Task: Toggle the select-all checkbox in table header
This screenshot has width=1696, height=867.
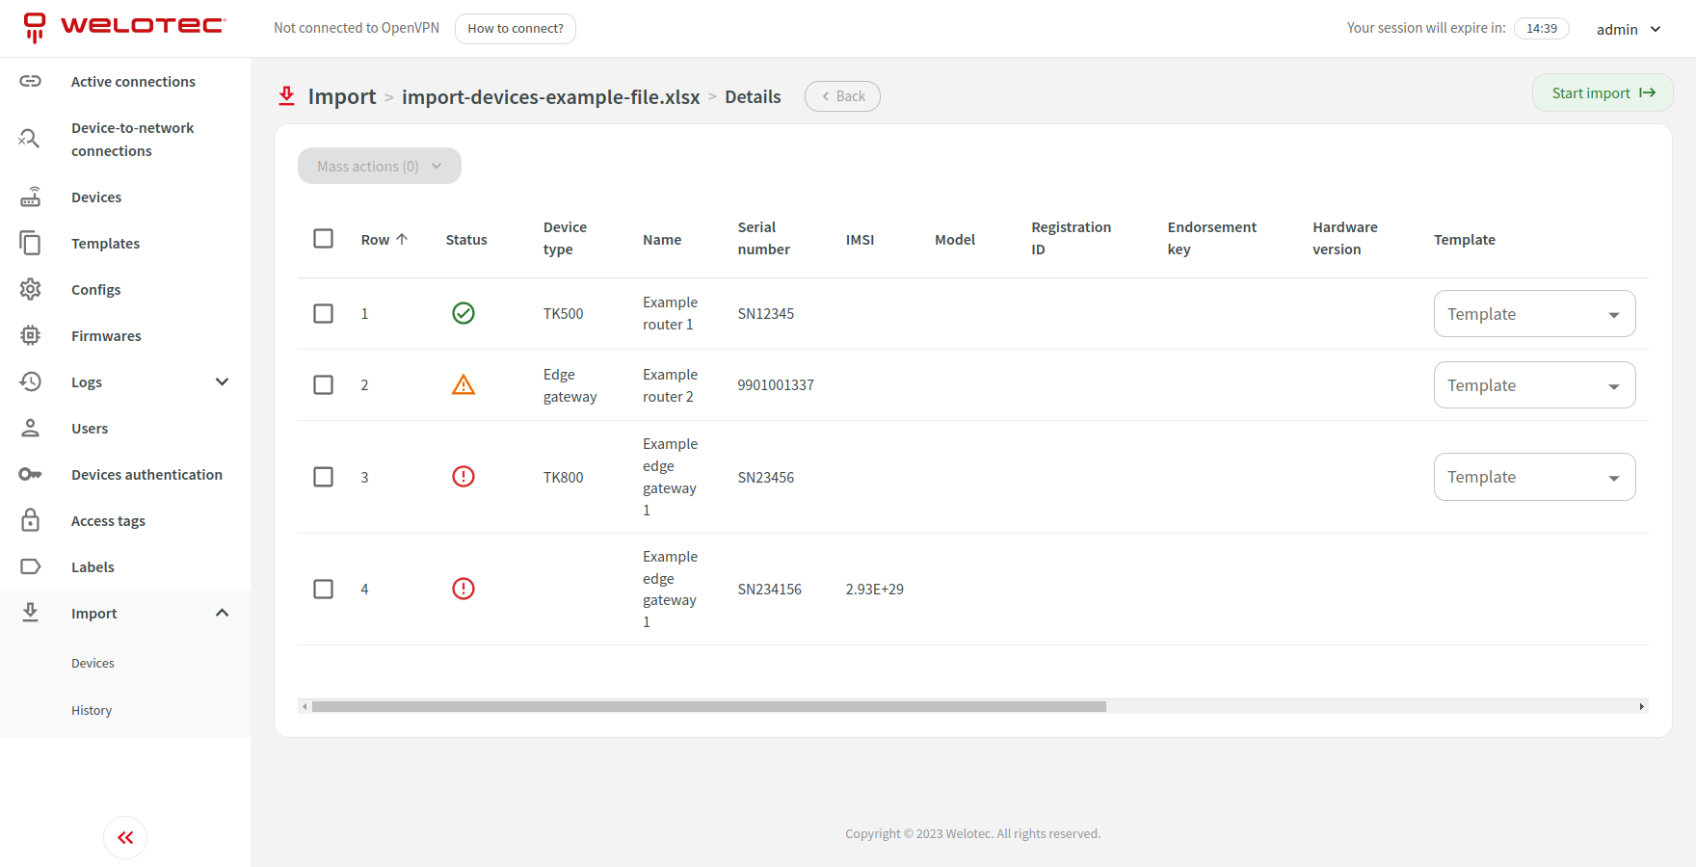Action: (x=324, y=239)
